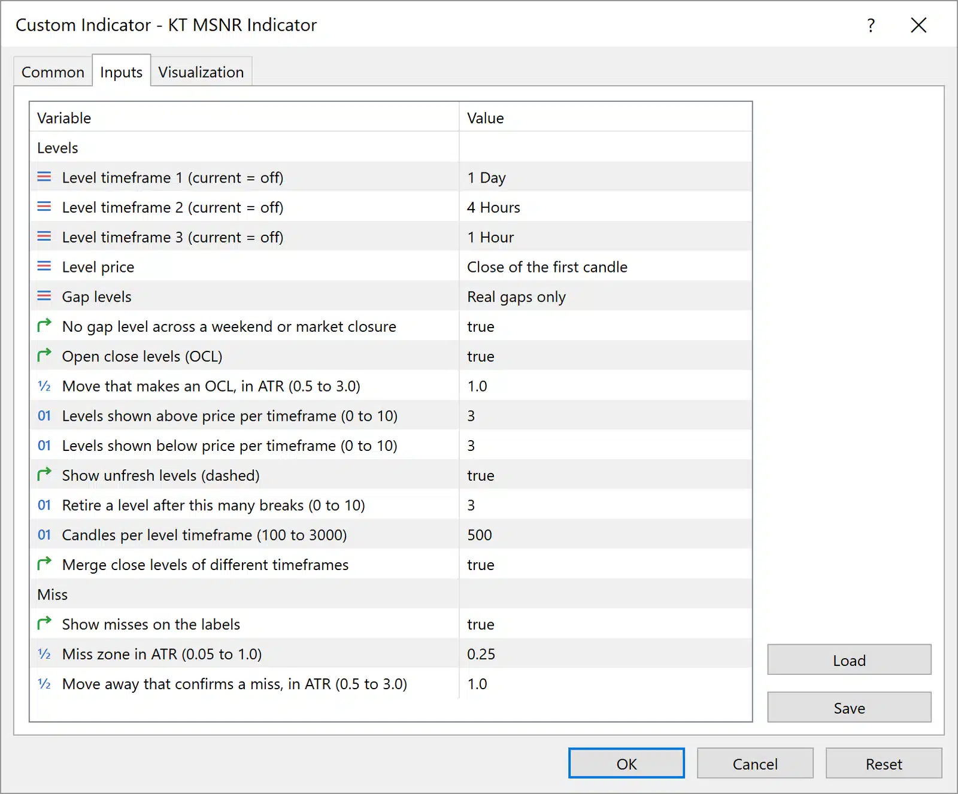The width and height of the screenshot is (958, 794).
Task: Click the enum icon beside Gap levels
Action: (x=44, y=296)
